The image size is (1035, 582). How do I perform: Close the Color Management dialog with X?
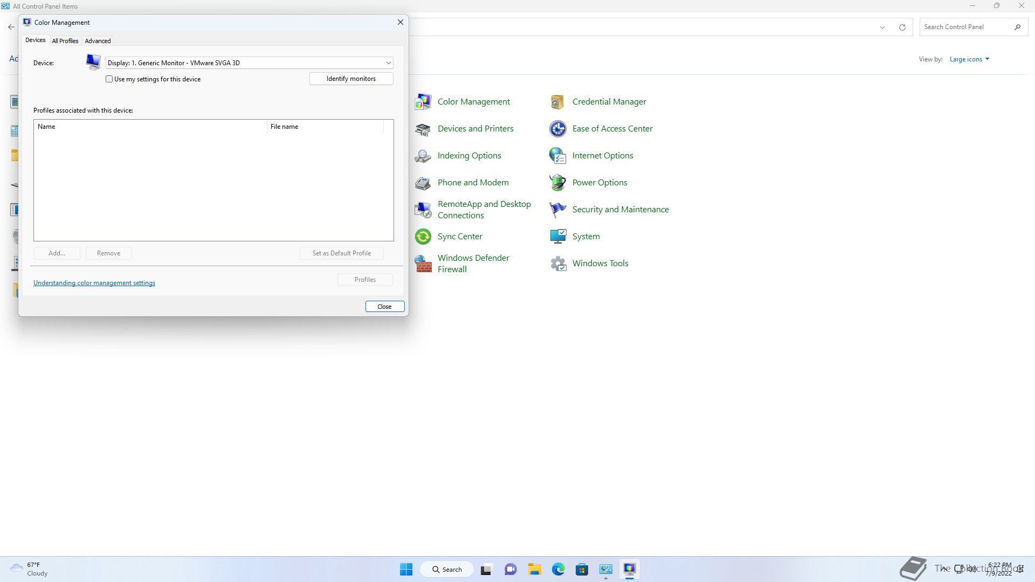point(401,22)
